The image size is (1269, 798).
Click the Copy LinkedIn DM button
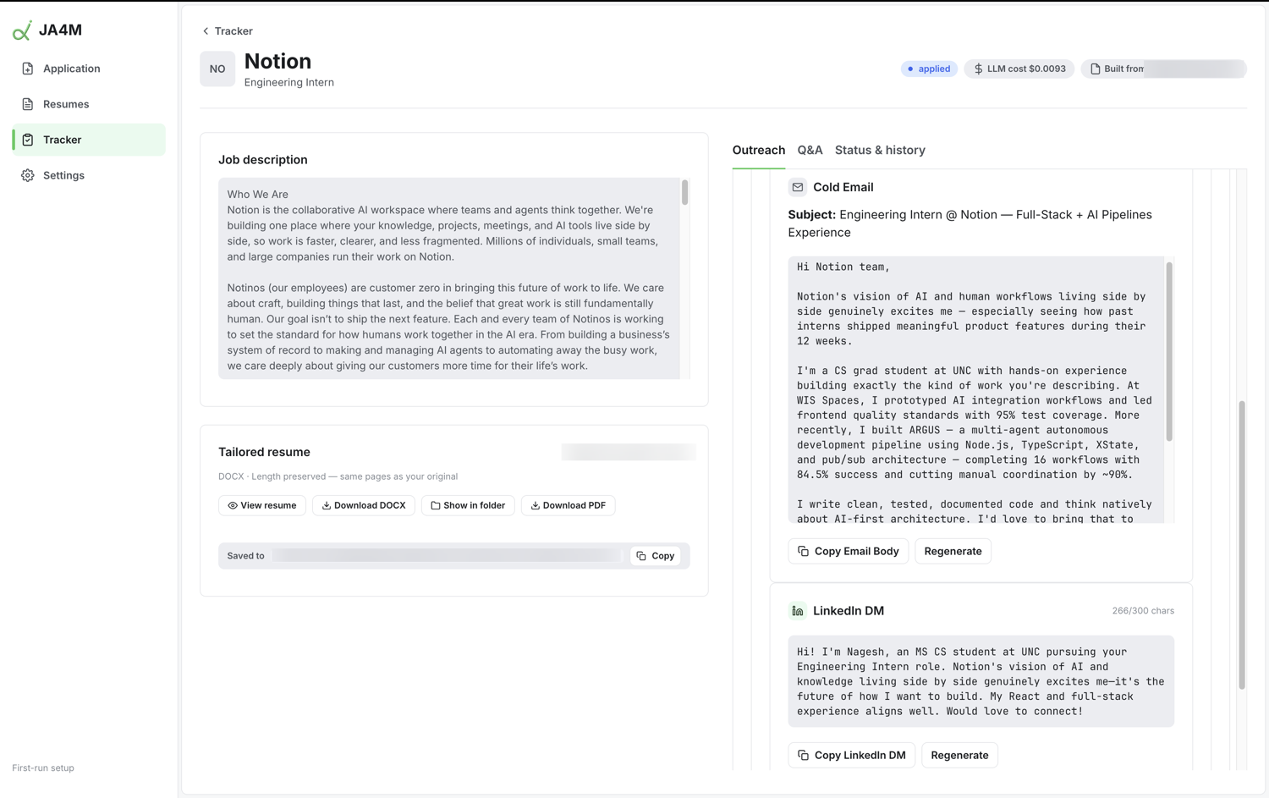coord(852,755)
